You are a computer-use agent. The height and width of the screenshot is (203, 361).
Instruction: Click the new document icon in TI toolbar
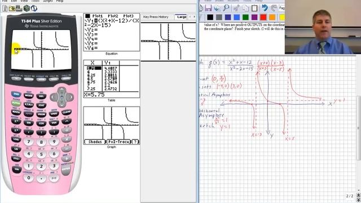(x=5, y=8)
